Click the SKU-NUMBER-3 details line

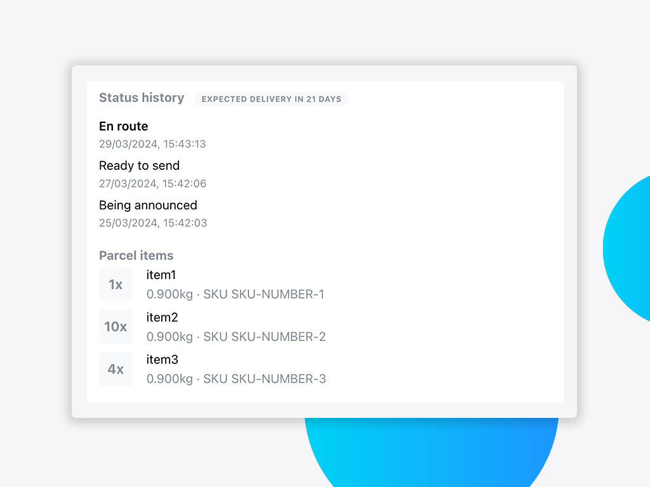tap(236, 379)
